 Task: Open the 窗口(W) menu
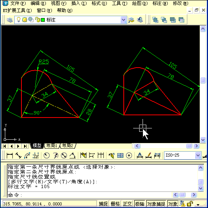pyautogui.click(x=44, y=11)
